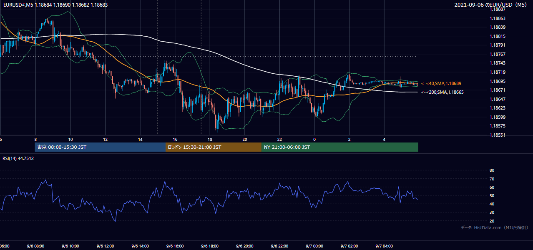Select the Tokyo 08:00-15:30 JST session bar

[100, 147]
